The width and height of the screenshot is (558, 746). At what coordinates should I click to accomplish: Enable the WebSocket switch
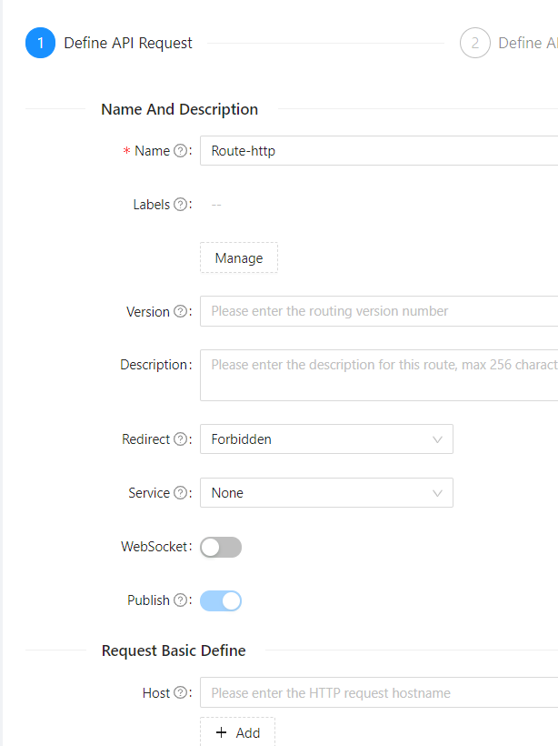click(x=221, y=547)
